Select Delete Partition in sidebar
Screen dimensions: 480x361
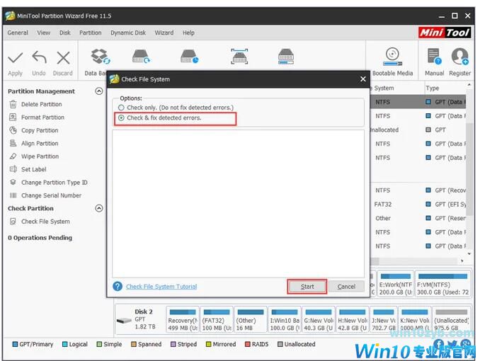tap(41, 105)
